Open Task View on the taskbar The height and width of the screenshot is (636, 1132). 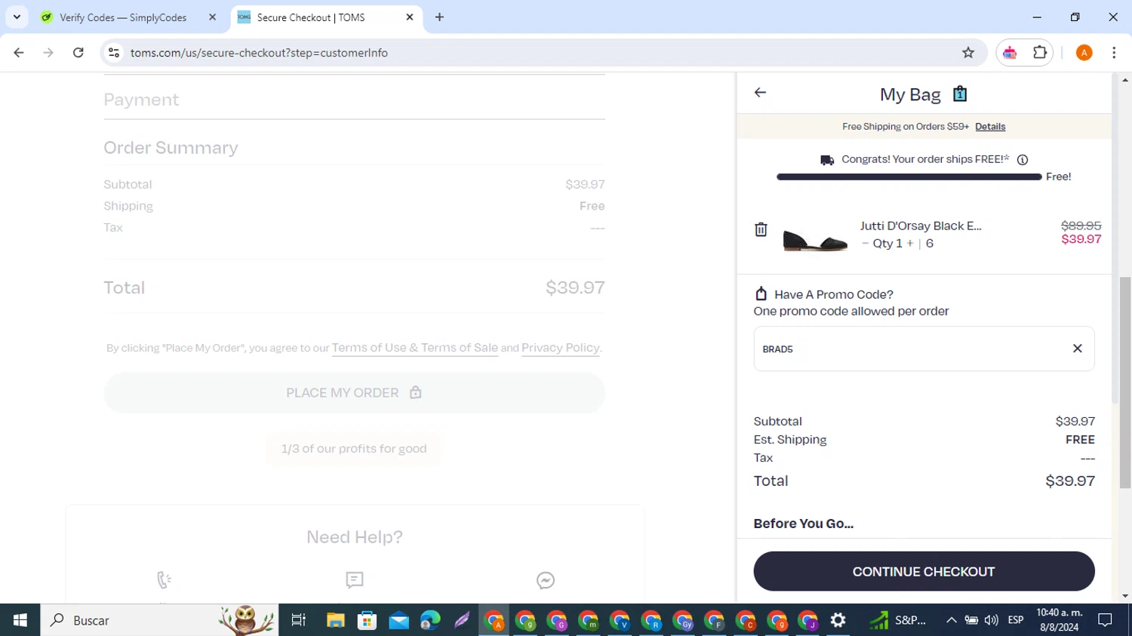tap(299, 620)
